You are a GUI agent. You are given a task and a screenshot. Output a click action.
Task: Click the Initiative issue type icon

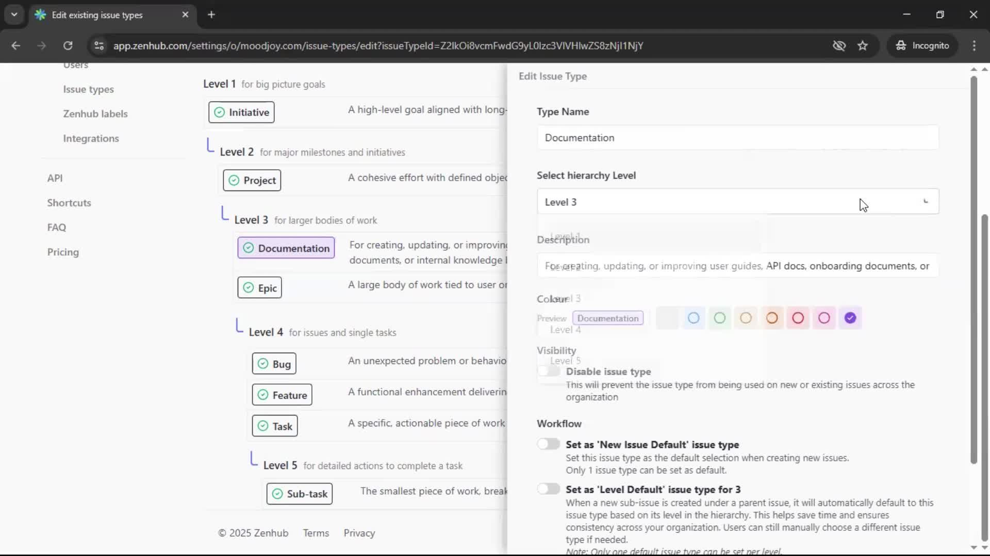pos(219,112)
